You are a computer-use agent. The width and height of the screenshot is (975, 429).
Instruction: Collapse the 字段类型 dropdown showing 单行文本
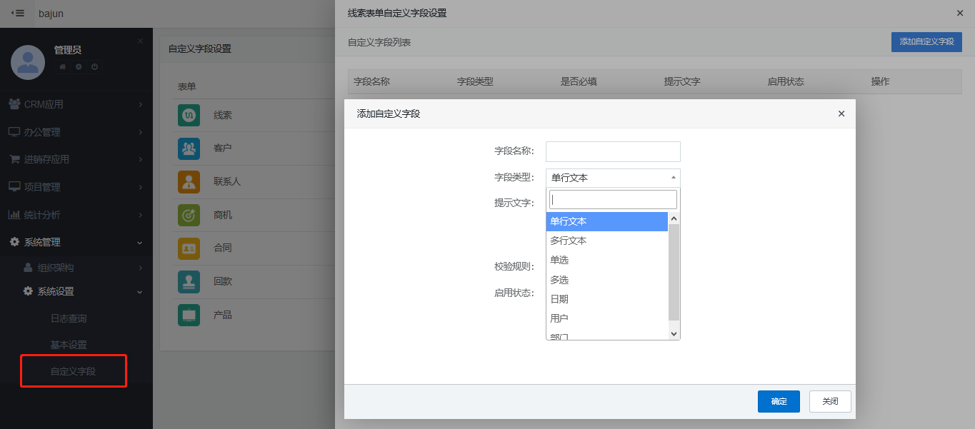[612, 178]
